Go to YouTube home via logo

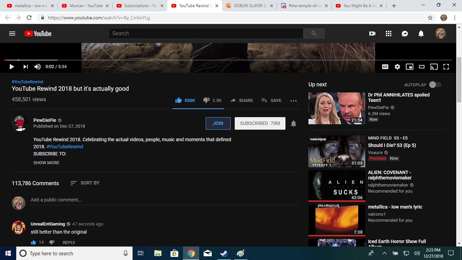38,34
